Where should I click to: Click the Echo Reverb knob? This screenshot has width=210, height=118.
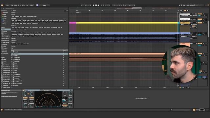pyautogui.click(x=65, y=94)
